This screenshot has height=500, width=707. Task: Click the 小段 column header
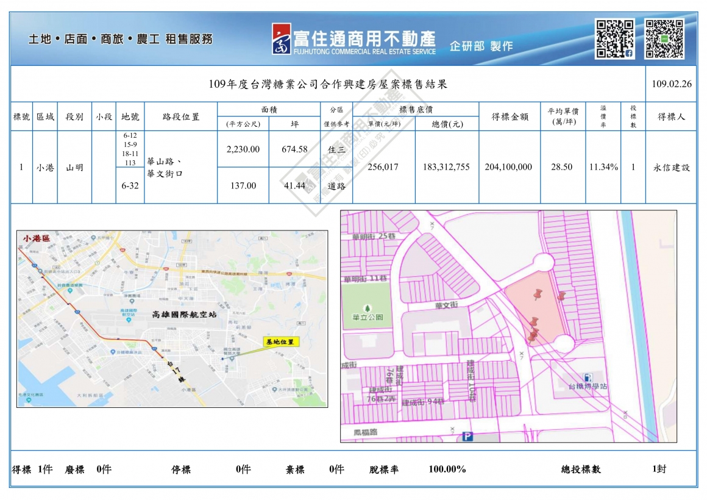click(x=104, y=117)
